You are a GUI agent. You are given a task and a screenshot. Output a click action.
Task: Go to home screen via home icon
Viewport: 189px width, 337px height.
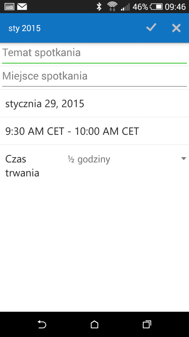(95, 325)
